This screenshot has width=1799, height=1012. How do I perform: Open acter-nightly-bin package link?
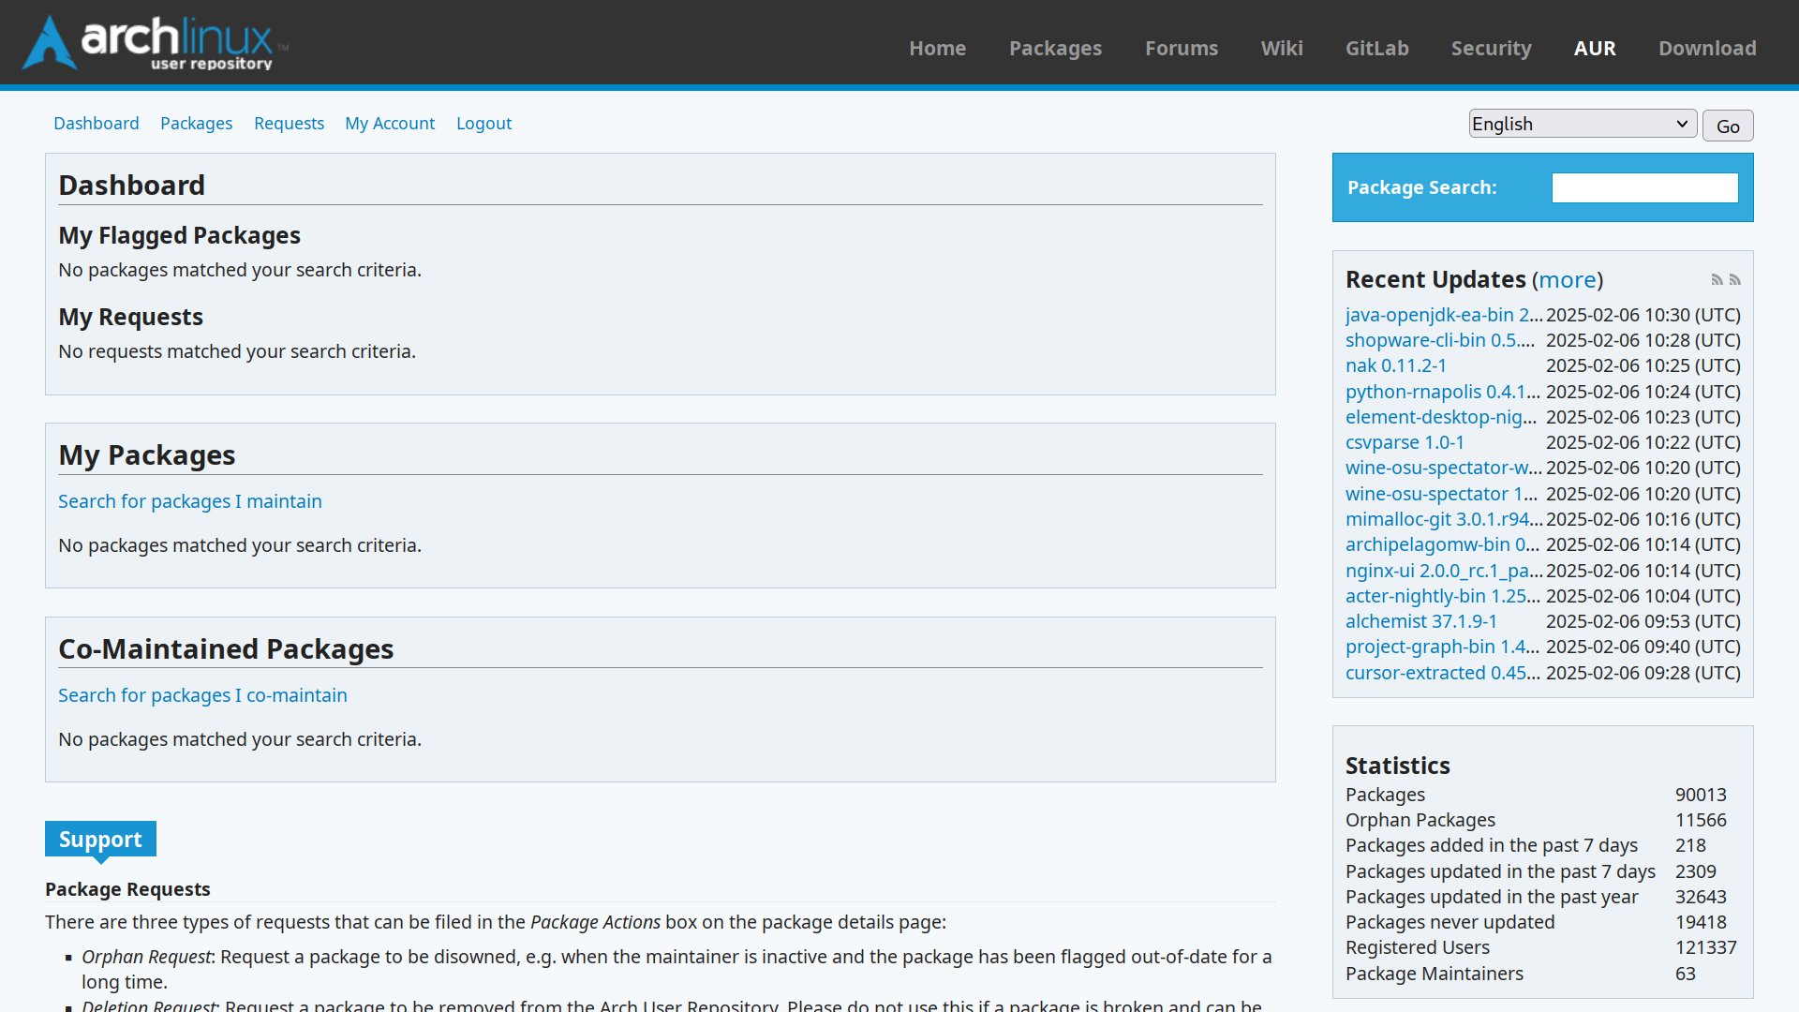point(1442,596)
